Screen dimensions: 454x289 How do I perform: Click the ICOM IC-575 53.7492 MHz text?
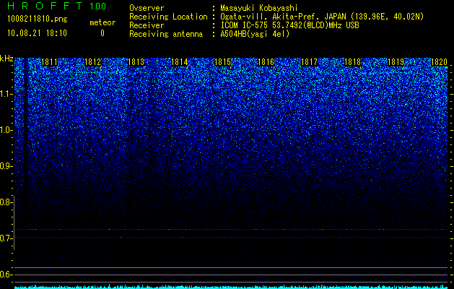289,25
